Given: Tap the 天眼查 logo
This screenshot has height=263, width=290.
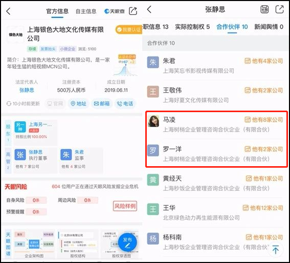Looking at the screenshot, I should [x=114, y=11].
